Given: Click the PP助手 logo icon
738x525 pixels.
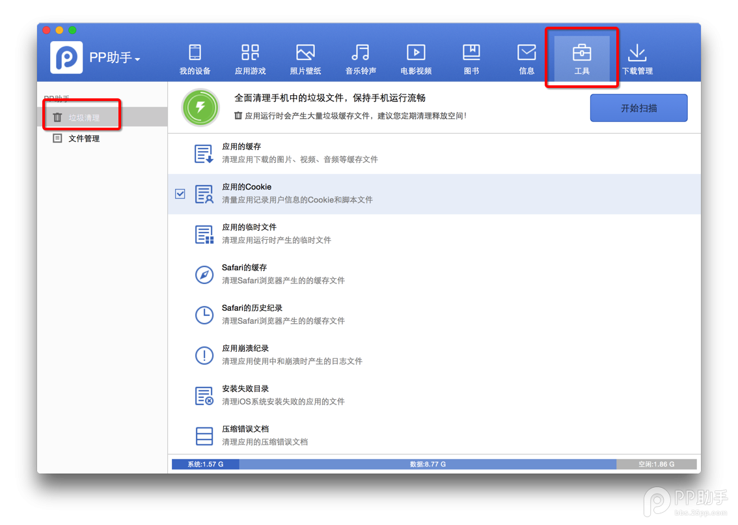Looking at the screenshot, I should point(66,57).
